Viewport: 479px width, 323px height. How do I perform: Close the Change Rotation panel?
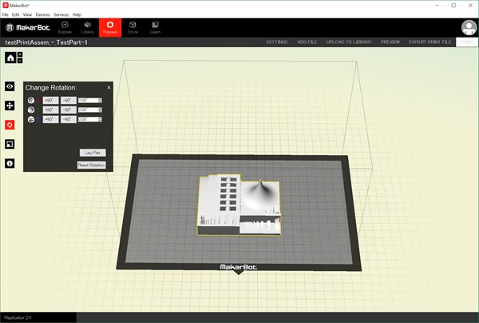(109, 87)
